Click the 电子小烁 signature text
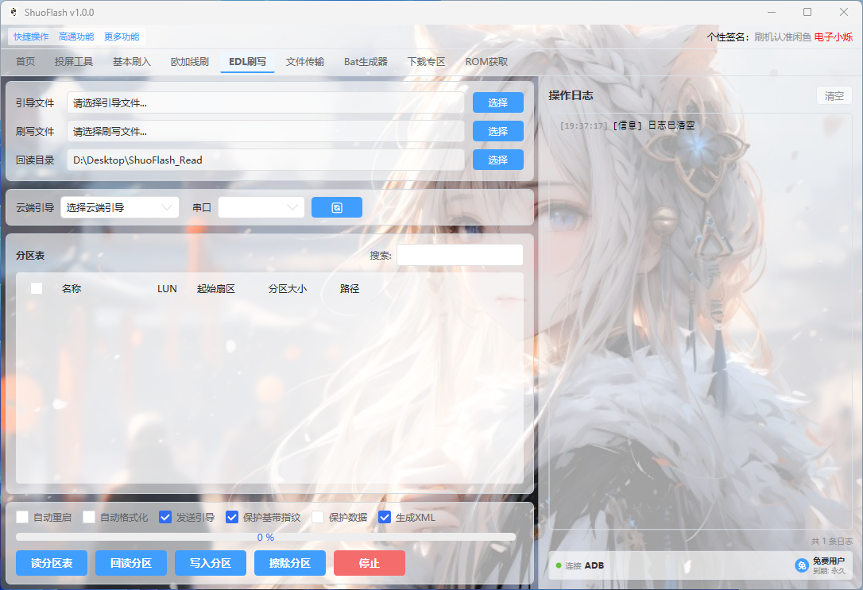Image resolution: width=863 pixels, height=590 pixels. [x=834, y=37]
